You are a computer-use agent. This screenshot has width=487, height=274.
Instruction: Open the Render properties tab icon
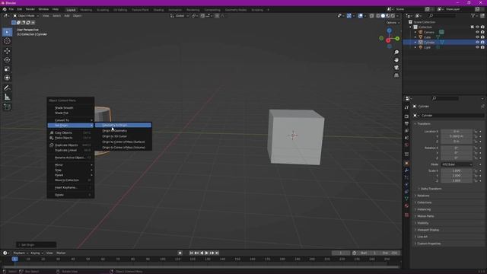[x=406, y=116]
